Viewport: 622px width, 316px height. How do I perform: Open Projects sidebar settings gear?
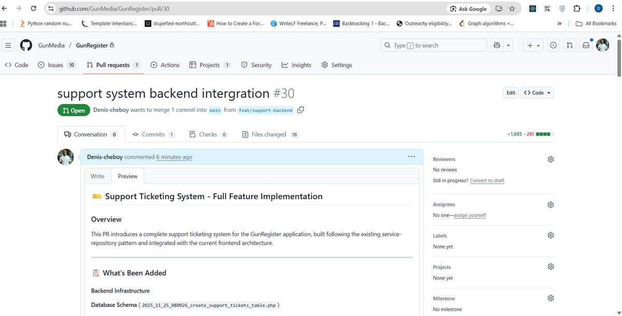pyautogui.click(x=550, y=267)
